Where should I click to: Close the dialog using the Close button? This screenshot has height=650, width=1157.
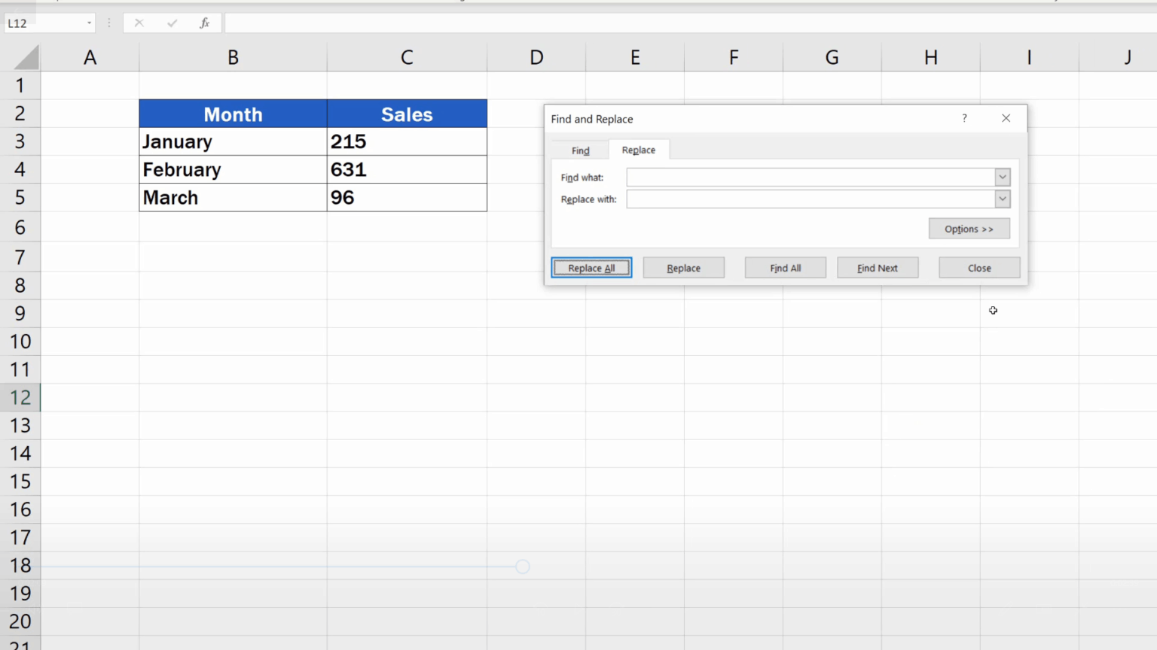979,268
